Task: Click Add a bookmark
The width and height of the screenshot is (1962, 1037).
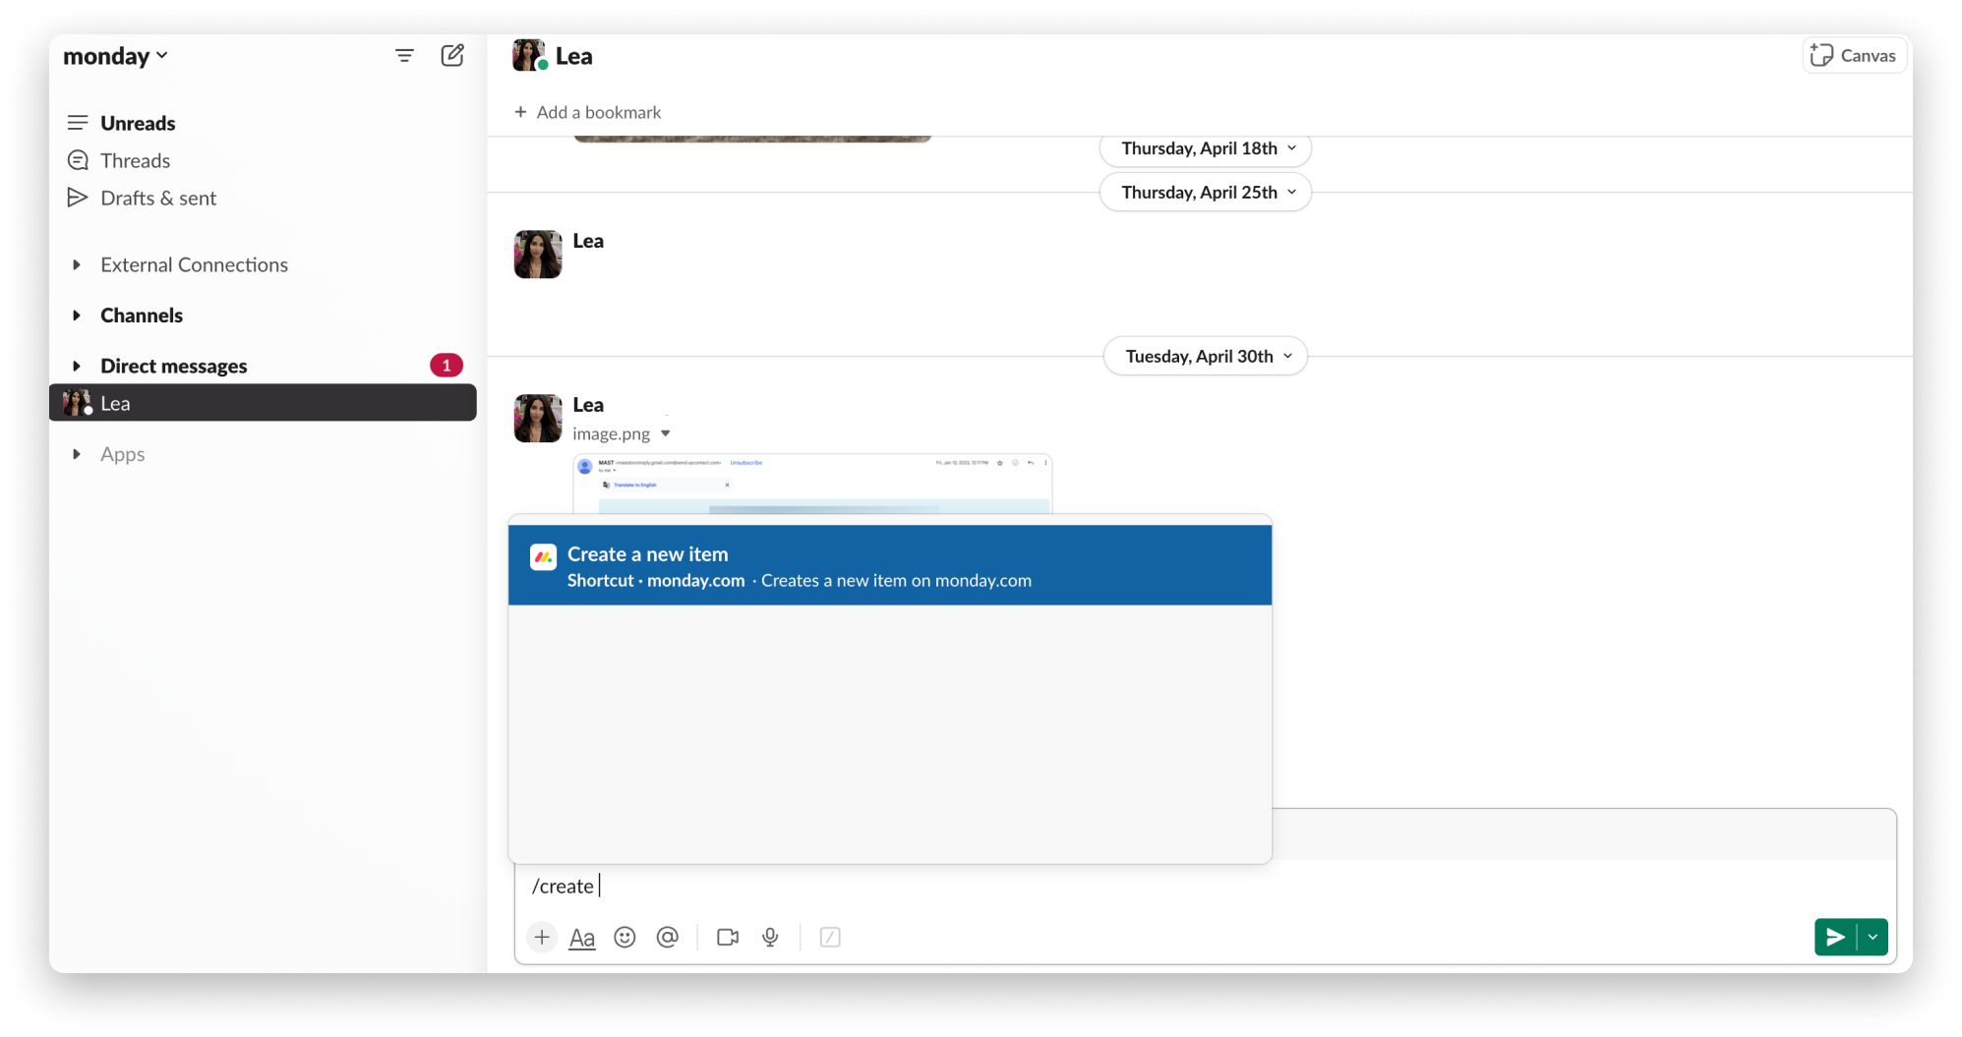Action: 588,112
